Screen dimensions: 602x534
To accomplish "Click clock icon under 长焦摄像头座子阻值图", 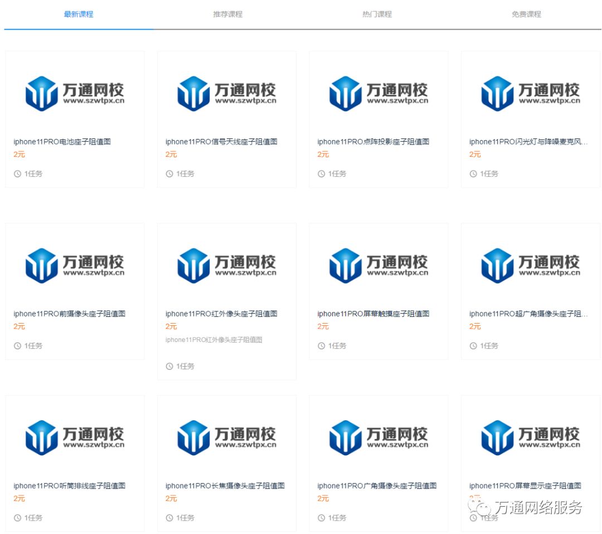I will point(169,518).
